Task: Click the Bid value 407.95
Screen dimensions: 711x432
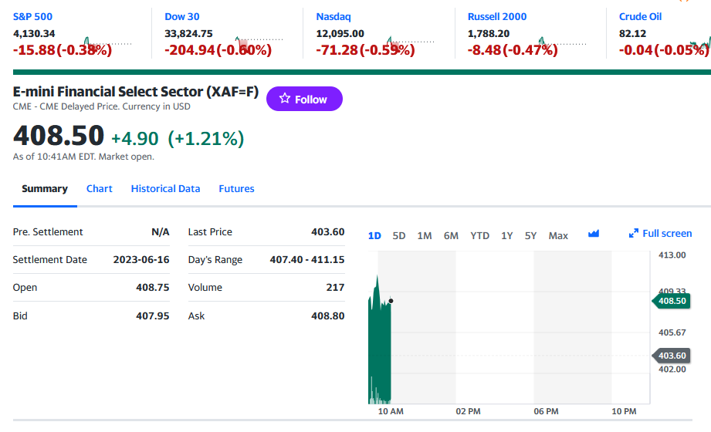Action: [x=153, y=316]
